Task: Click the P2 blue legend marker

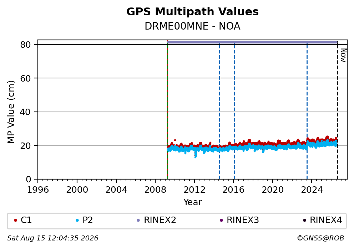Action: point(77,221)
